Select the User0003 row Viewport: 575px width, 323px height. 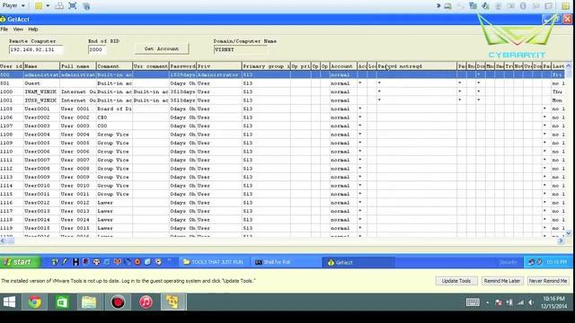(x=282, y=126)
